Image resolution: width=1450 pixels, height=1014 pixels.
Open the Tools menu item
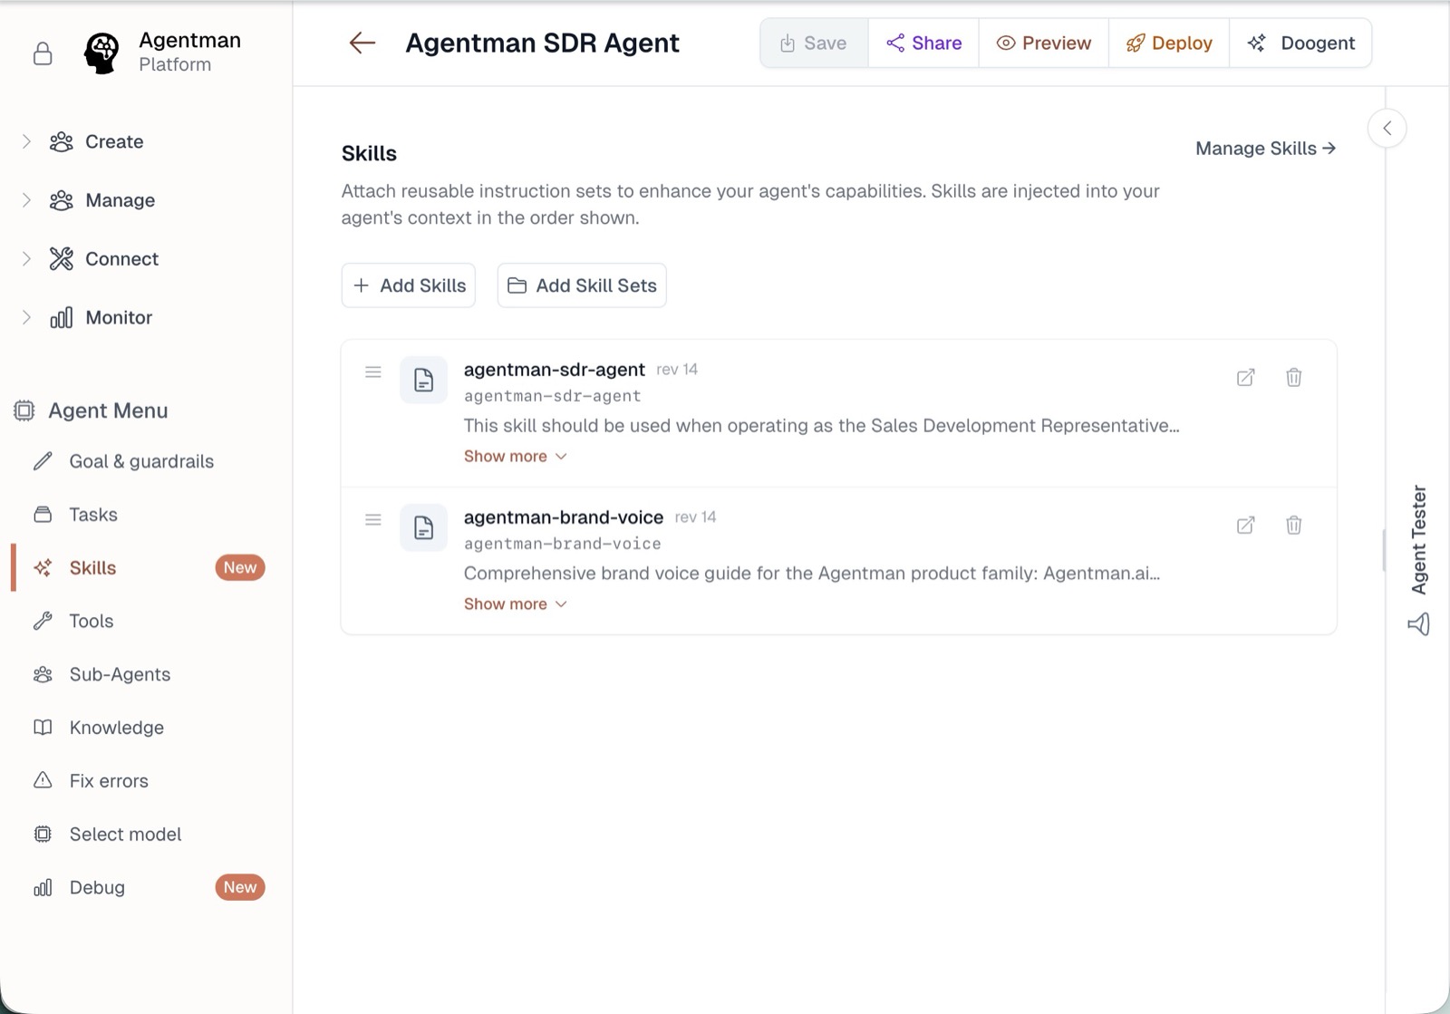pos(92,621)
